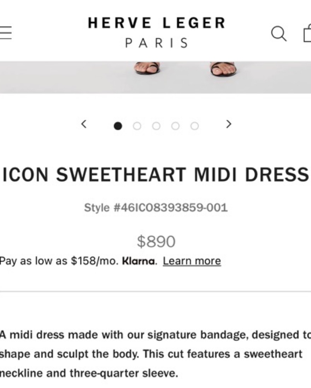Click the Icon Sweetheart Midi Dress title
Image resolution: width=311 pixels, height=388 pixels.
pos(155,175)
